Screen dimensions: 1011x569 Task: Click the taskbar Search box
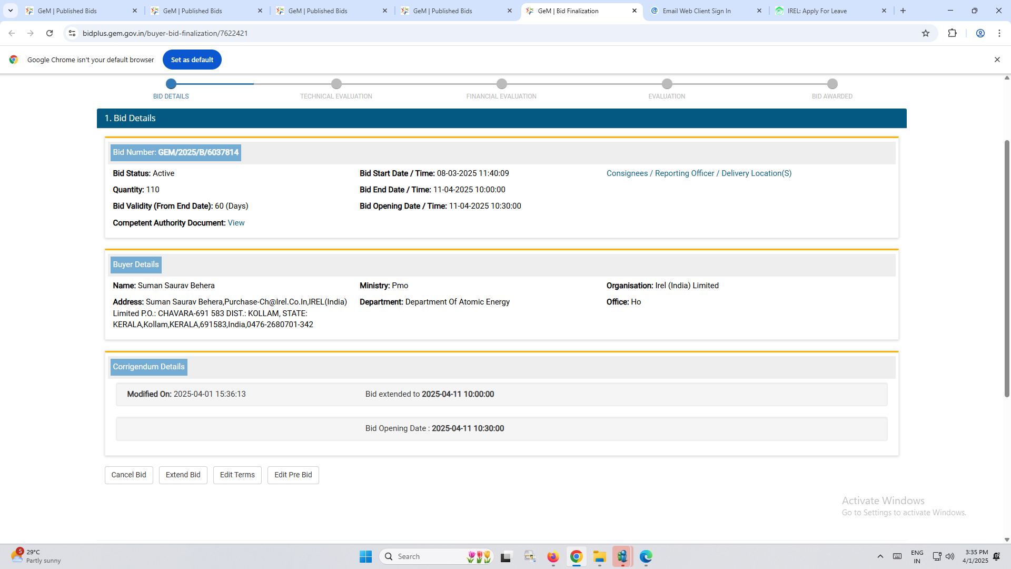(x=436, y=556)
